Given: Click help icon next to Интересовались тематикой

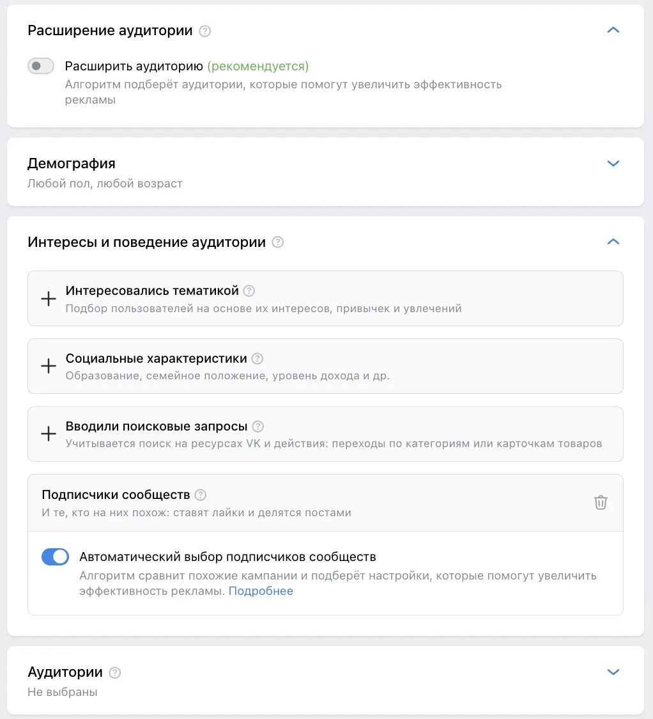Looking at the screenshot, I should [249, 290].
